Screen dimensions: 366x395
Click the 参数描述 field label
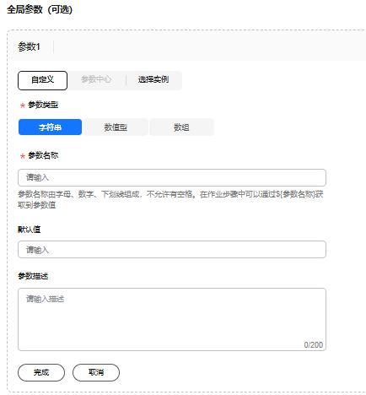pyautogui.click(x=33, y=276)
